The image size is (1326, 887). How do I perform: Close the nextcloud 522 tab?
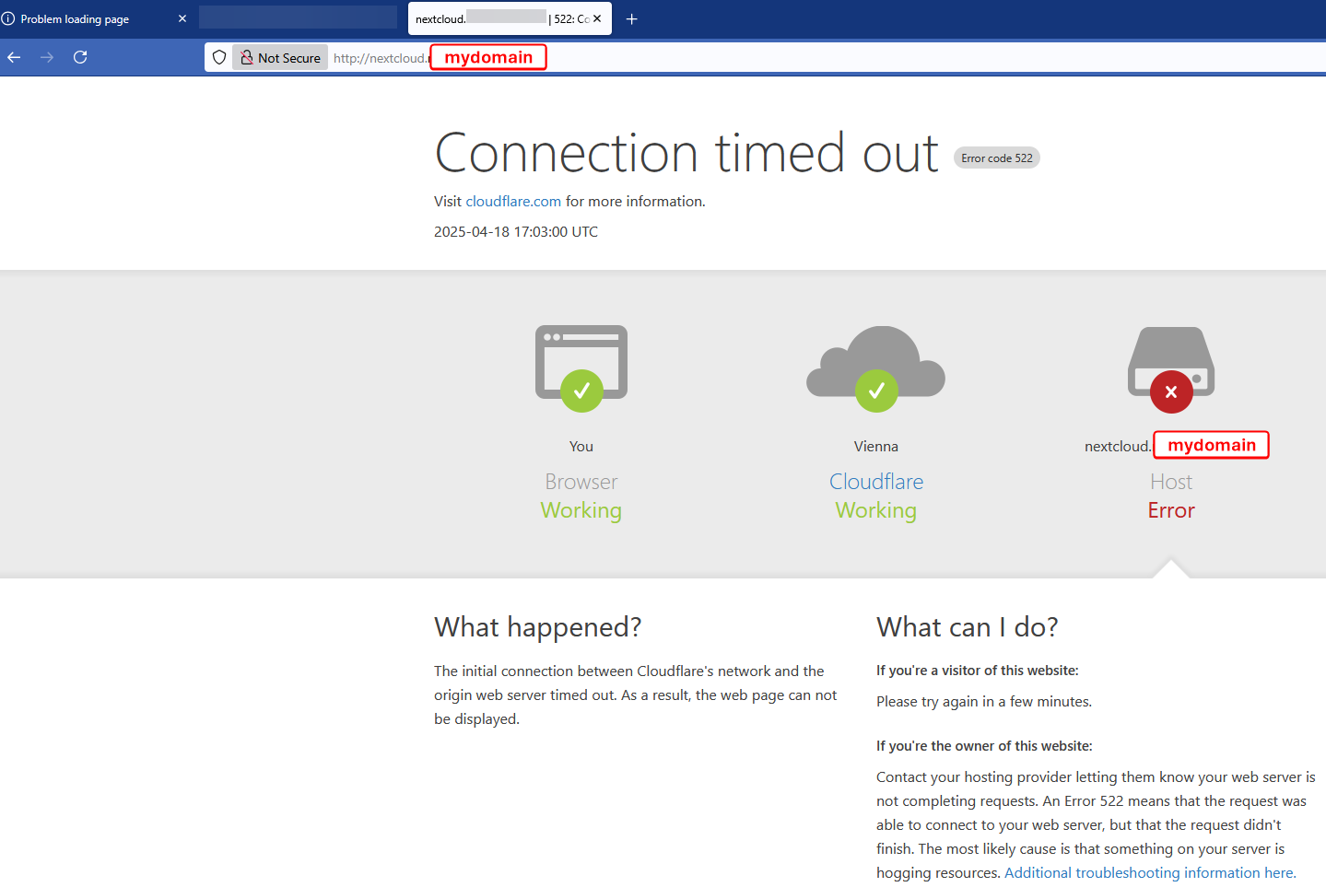click(597, 18)
